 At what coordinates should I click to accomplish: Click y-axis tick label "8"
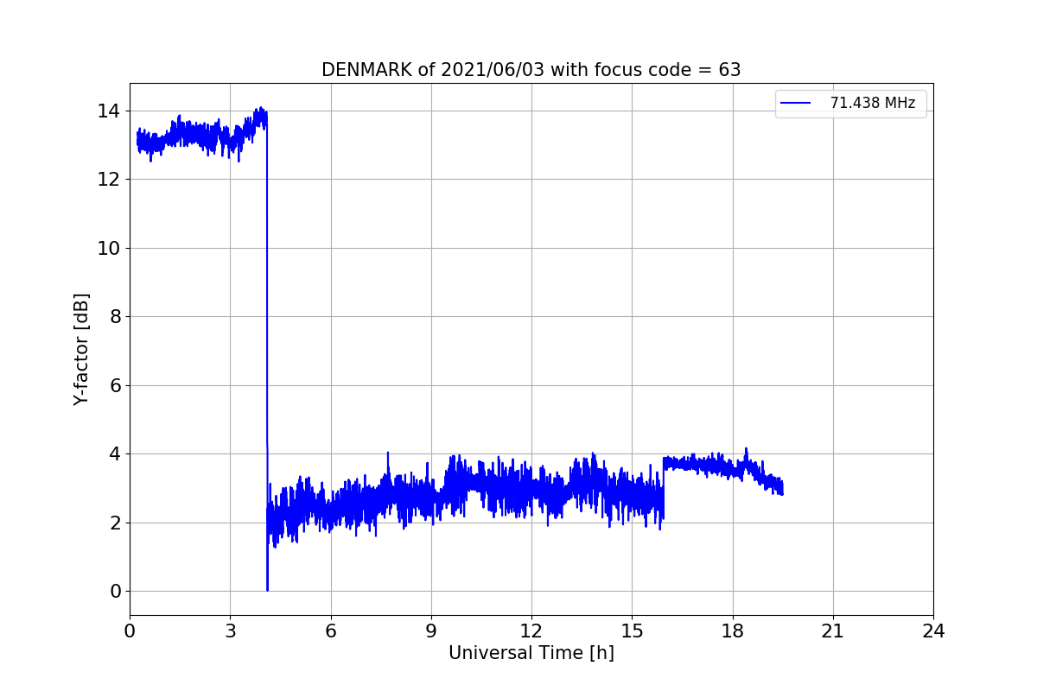point(114,317)
